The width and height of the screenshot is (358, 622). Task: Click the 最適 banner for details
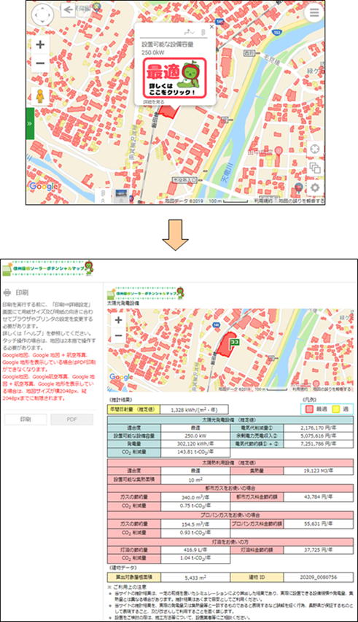[x=175, y=78]
